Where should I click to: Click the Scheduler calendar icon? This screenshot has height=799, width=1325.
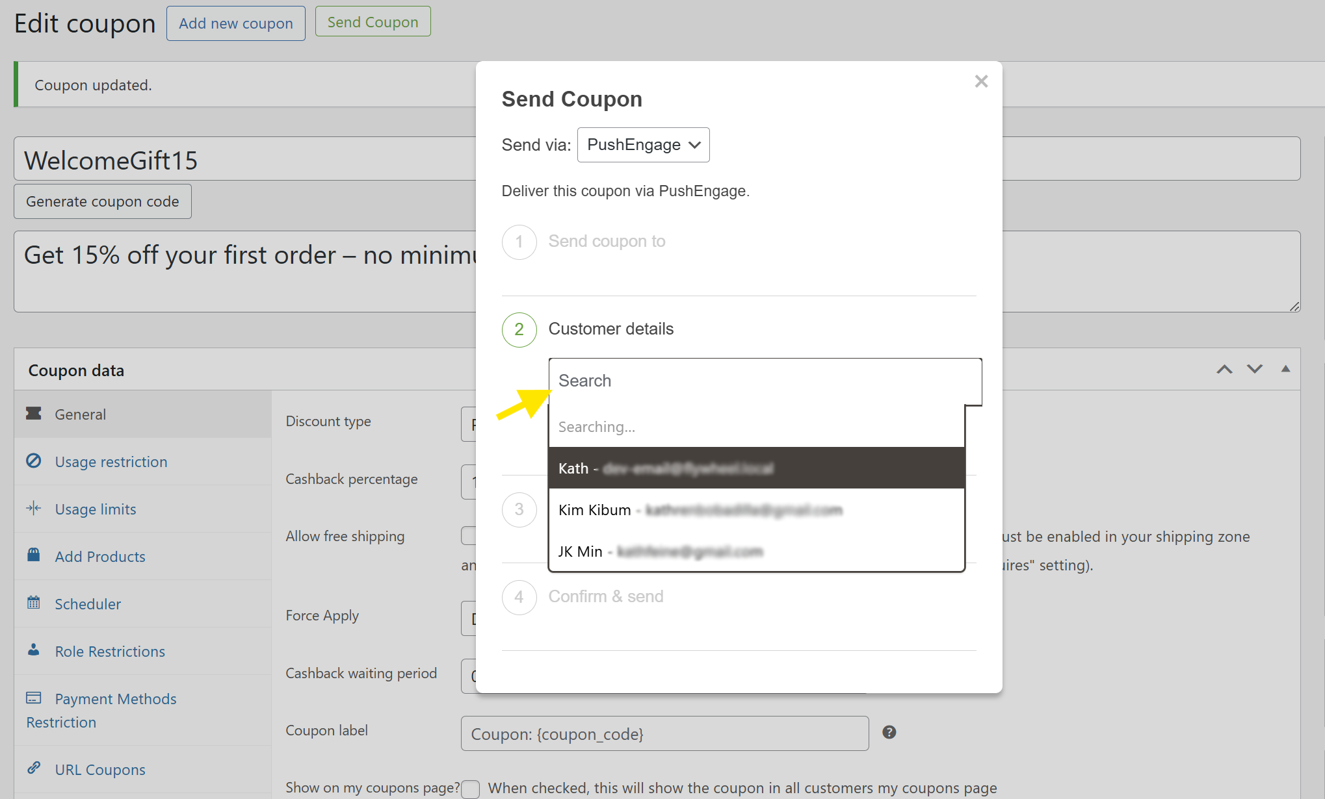click(34, 602)
